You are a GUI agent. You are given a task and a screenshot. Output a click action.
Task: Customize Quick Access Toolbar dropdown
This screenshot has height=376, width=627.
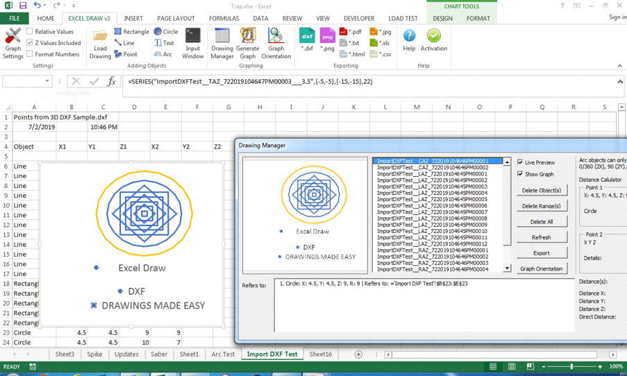click(x=74, y=6)
